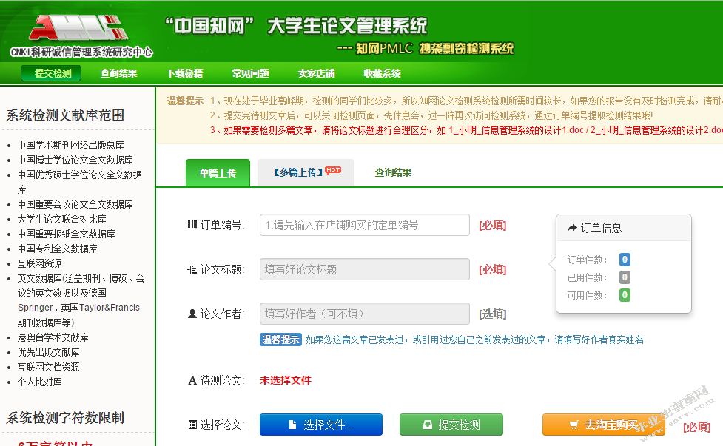Switch to the 多篇上传 tab

(x=306, y=173)
